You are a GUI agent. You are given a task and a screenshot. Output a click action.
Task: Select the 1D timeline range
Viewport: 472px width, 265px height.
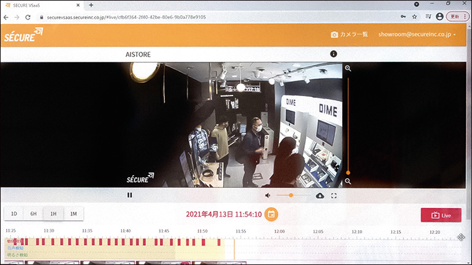click(x=14, y=214)
